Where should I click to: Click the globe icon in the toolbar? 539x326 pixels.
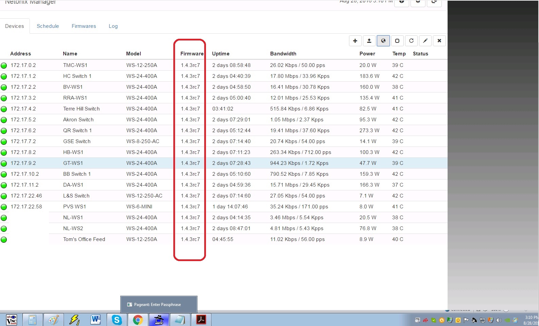[x=383, y=41]
